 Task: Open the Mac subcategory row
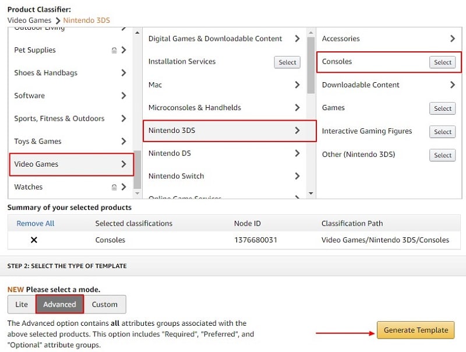224,85
